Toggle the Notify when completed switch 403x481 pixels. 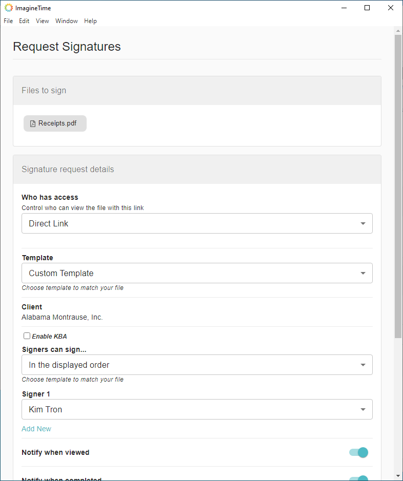pos(359,479)
